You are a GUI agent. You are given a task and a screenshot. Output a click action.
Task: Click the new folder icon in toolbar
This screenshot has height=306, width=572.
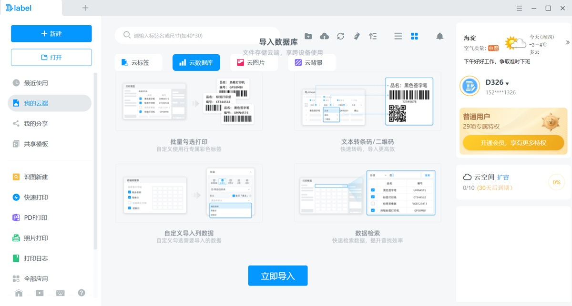(308, 36)
